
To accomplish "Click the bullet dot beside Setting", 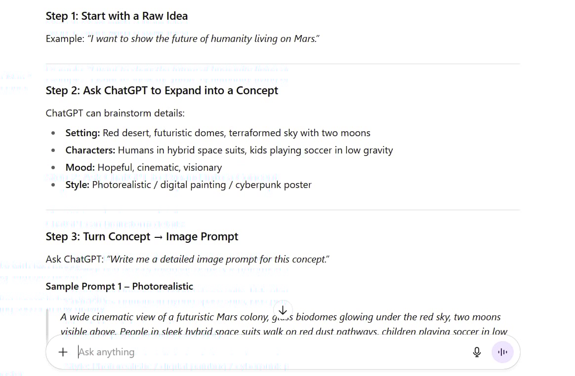I will tap(53, 133).
